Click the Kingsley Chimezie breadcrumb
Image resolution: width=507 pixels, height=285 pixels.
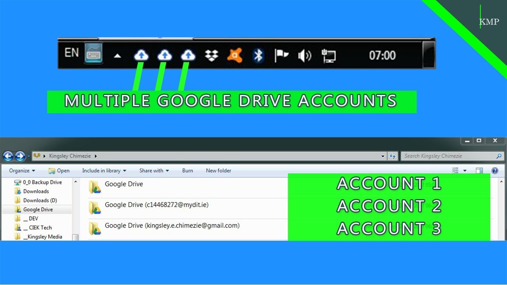point(70,156)
